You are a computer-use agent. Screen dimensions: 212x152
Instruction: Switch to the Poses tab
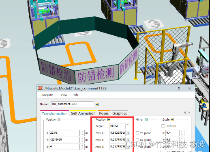pyautogui.click(x=104, y=113)
